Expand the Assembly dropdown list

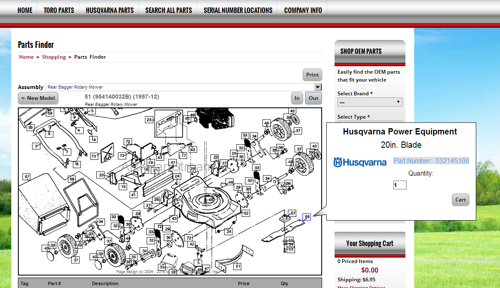tap(318, 87)
